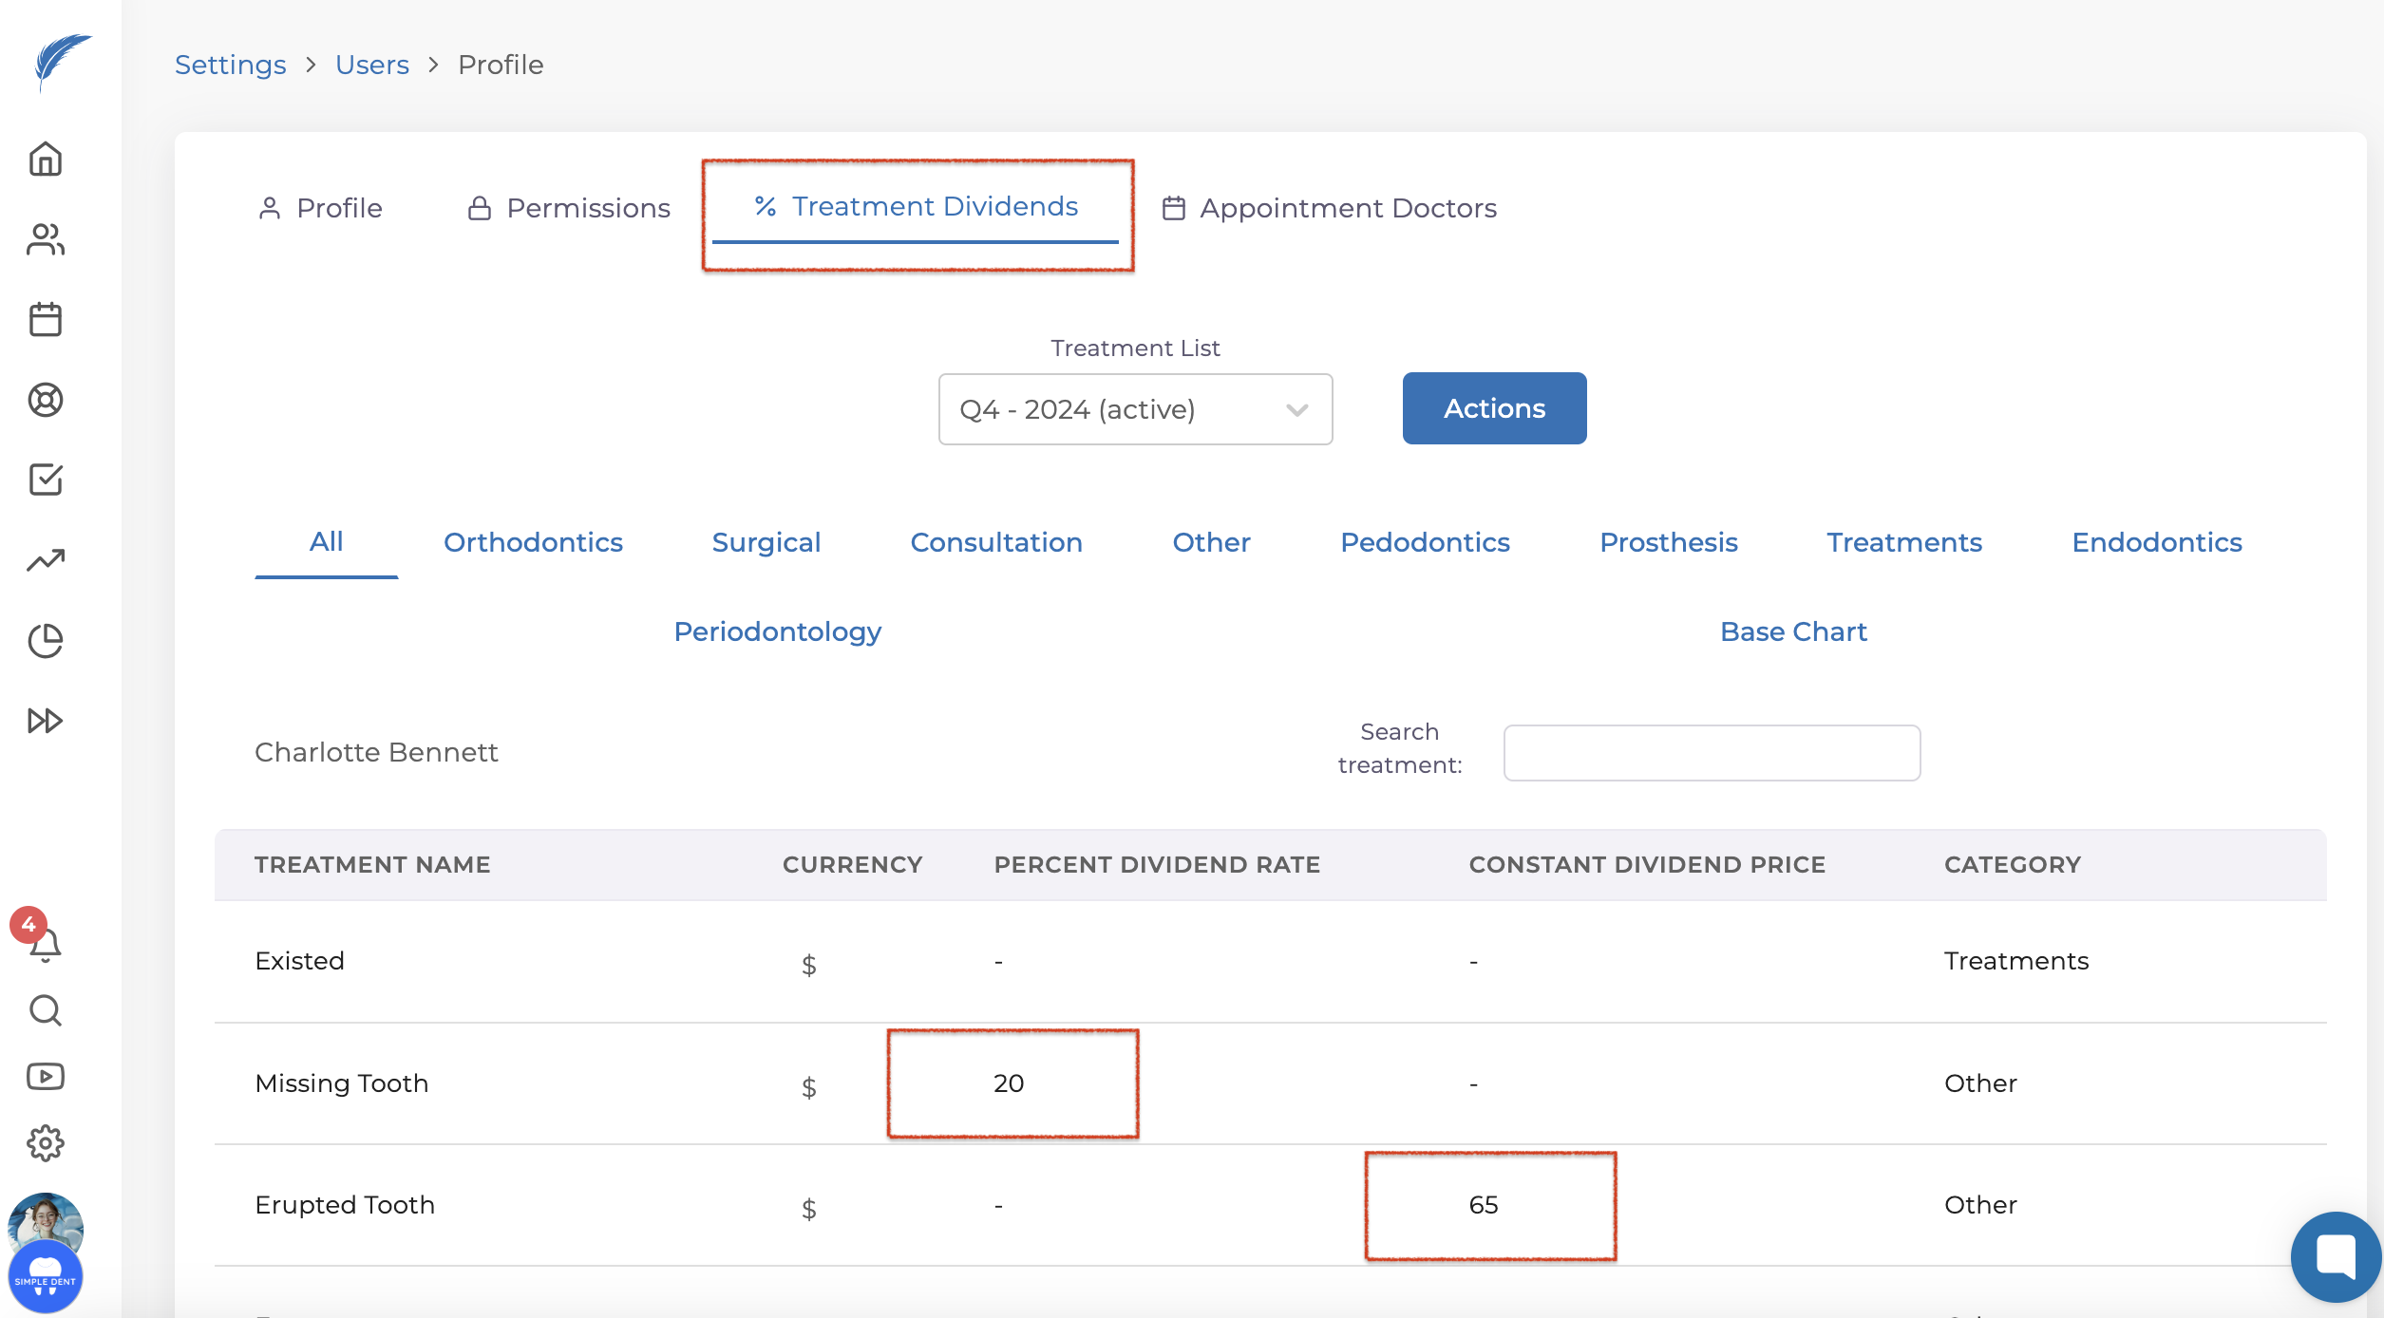This screenshot has height=1318, width=2384.
Task: Select the Periodontology category tab
Action: pos(777,631)
